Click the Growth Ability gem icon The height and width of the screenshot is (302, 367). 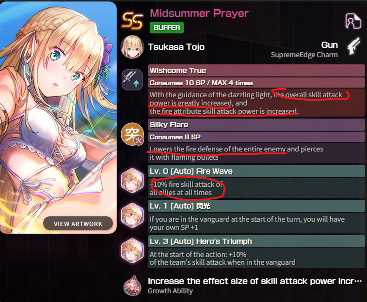pos(133,286)
